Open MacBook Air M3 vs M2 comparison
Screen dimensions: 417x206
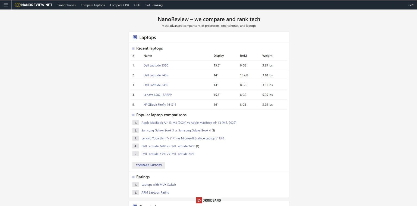coord(189,123)
